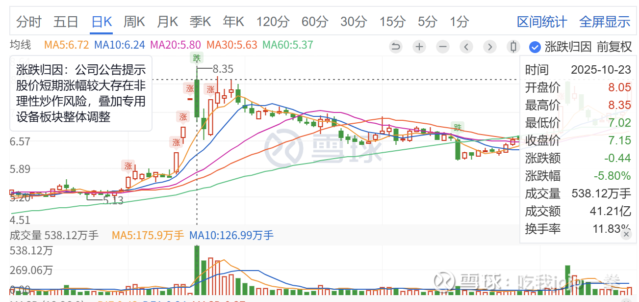
Task: Click the 269.06万 volume axis label
Action: point(32,270)
